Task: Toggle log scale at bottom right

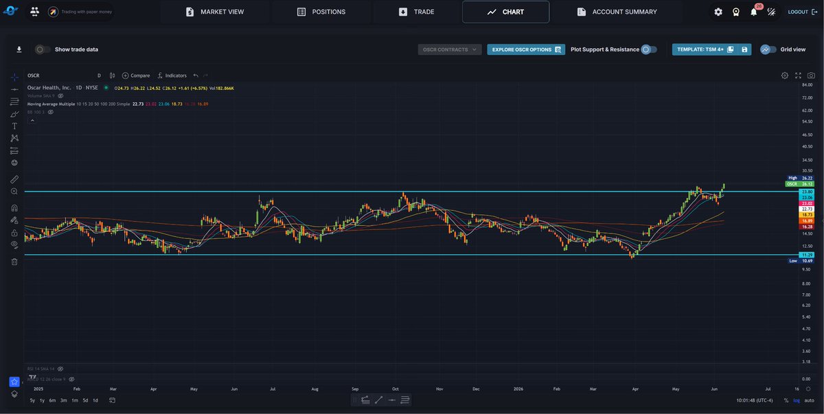Action: (x=796, y=400)
